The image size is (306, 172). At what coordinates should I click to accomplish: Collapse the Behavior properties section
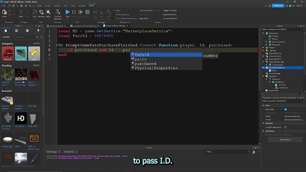263,123
